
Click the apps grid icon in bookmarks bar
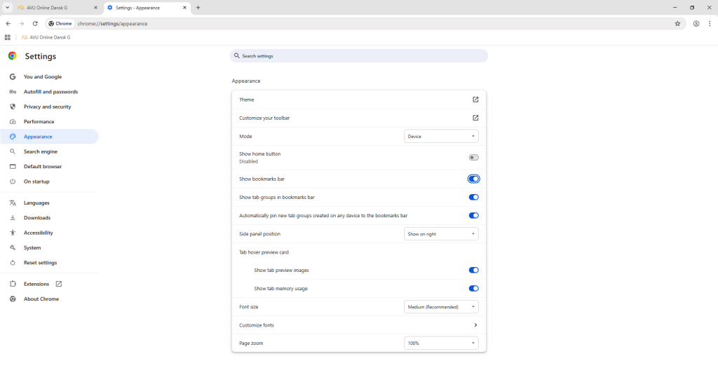pos(8,37)
